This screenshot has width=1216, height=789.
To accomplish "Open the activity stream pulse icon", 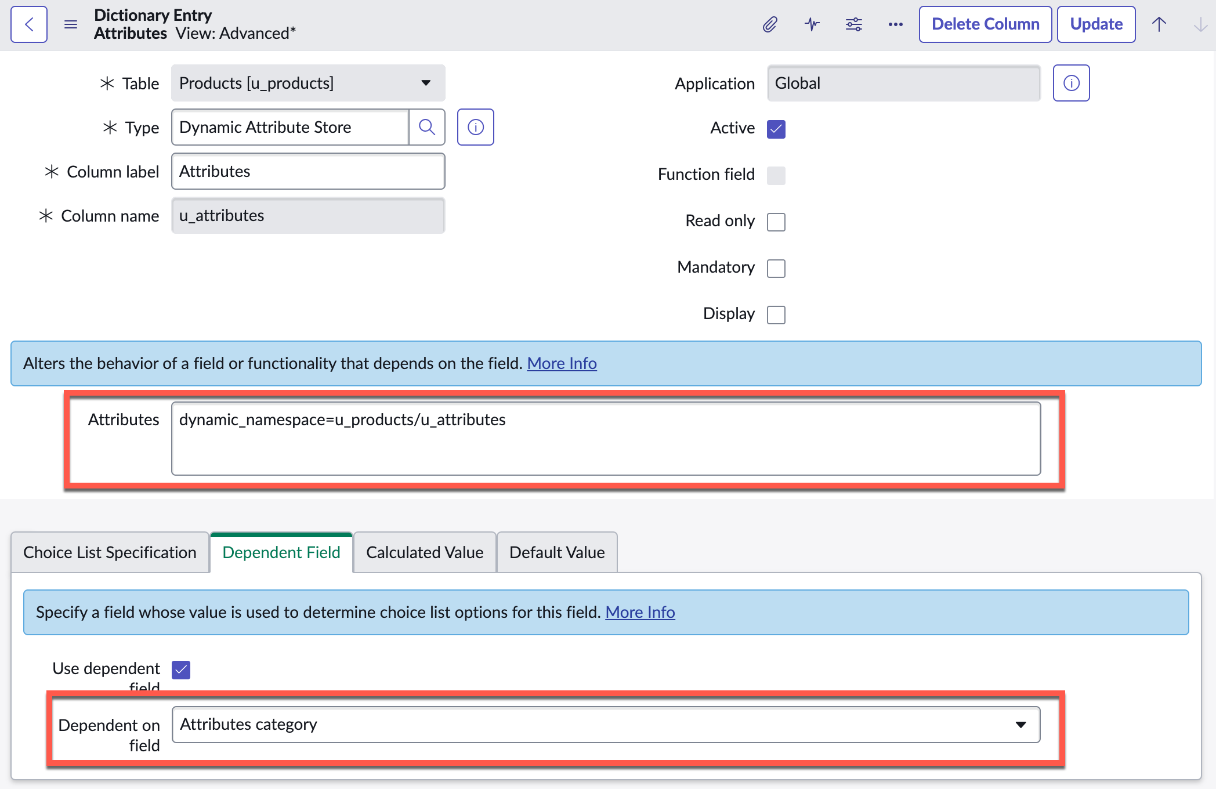I will click(x=812, y=24).
